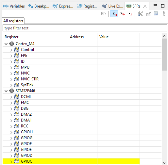This screenshot has width=168, height=165.
Task: Switch to the Breakpoints tab
Action: coord(39,6)
